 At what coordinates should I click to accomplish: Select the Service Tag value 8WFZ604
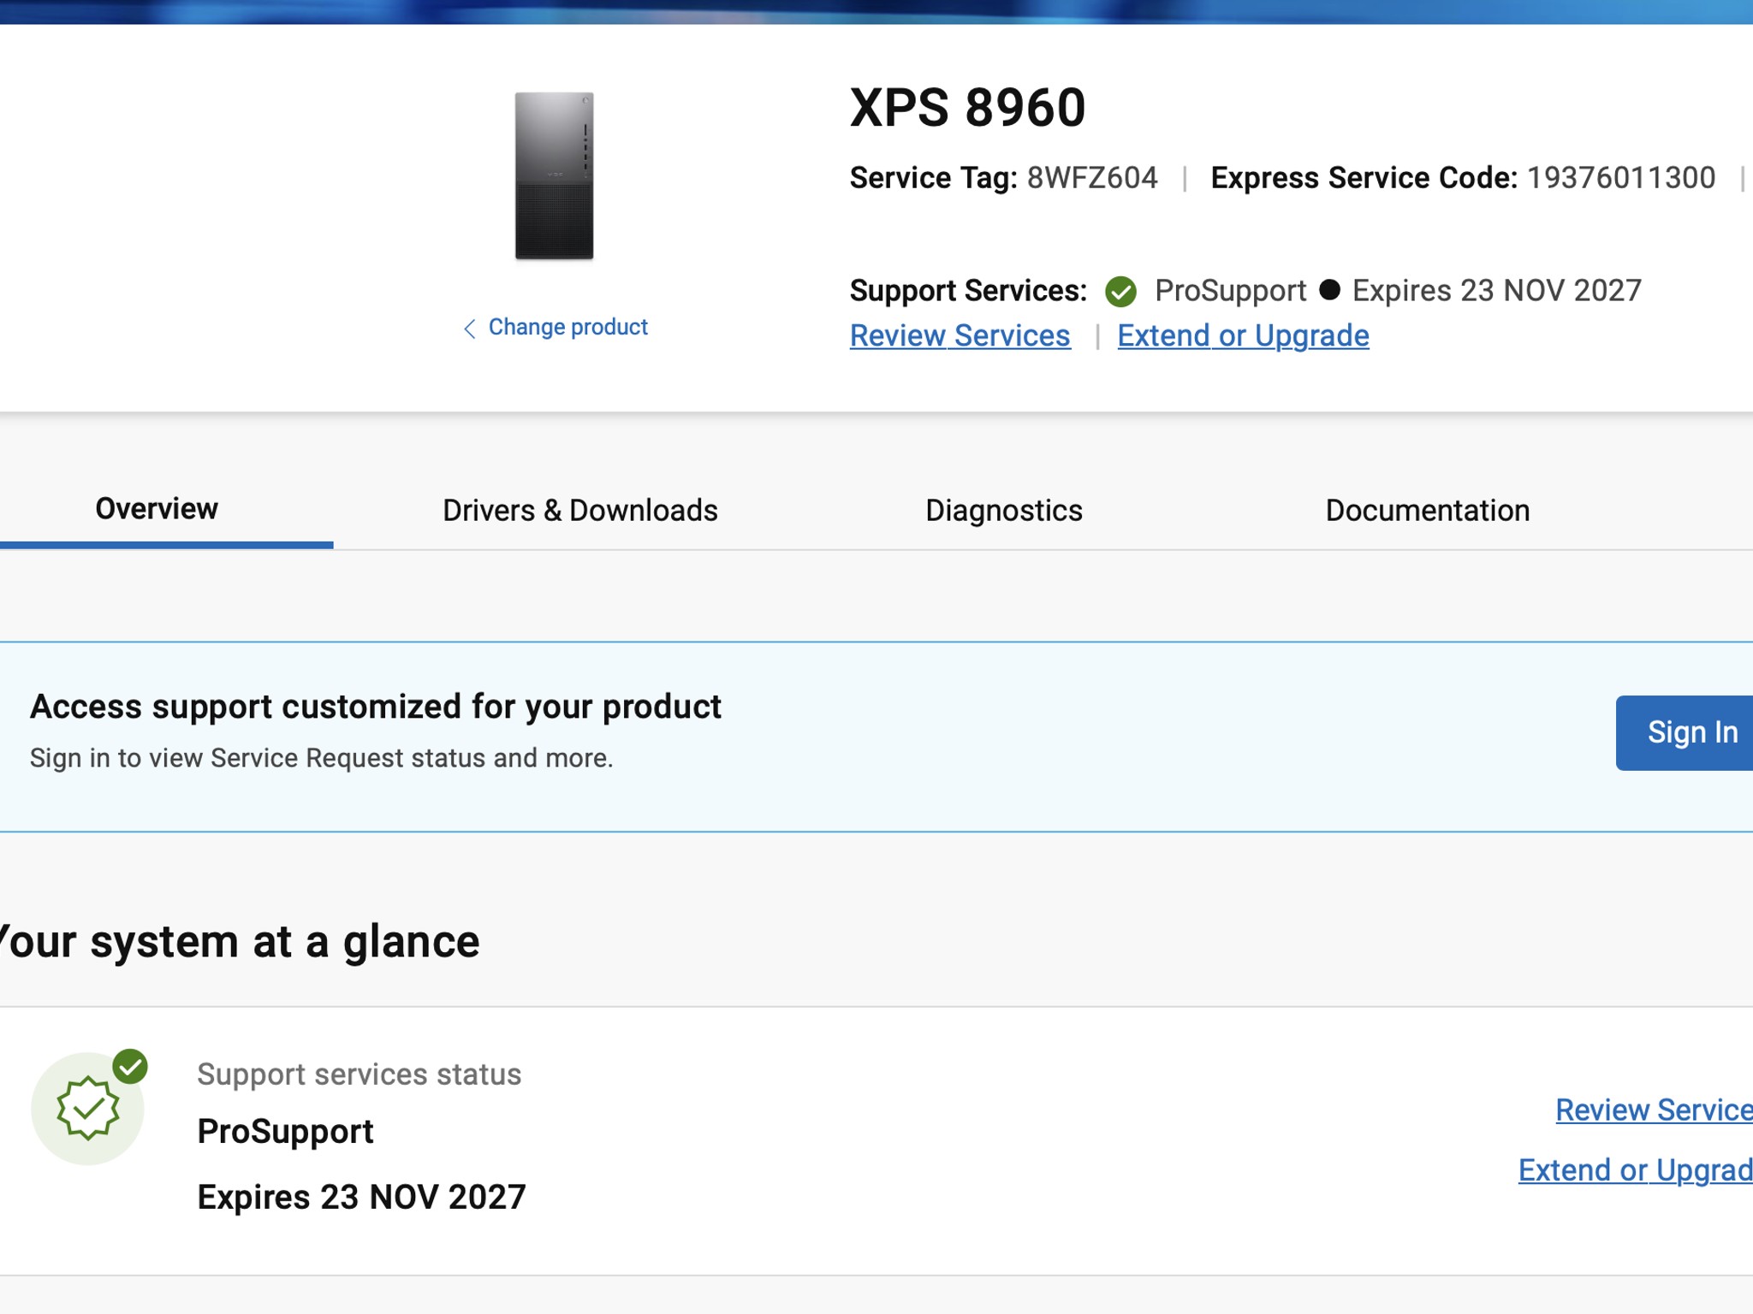point(1092,178)
